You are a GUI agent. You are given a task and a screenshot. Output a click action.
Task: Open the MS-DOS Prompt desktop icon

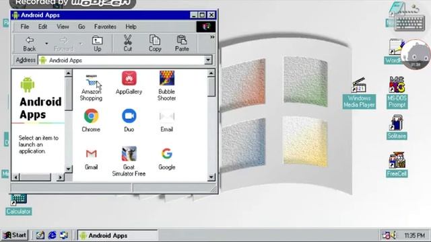[x=397, y=93]
